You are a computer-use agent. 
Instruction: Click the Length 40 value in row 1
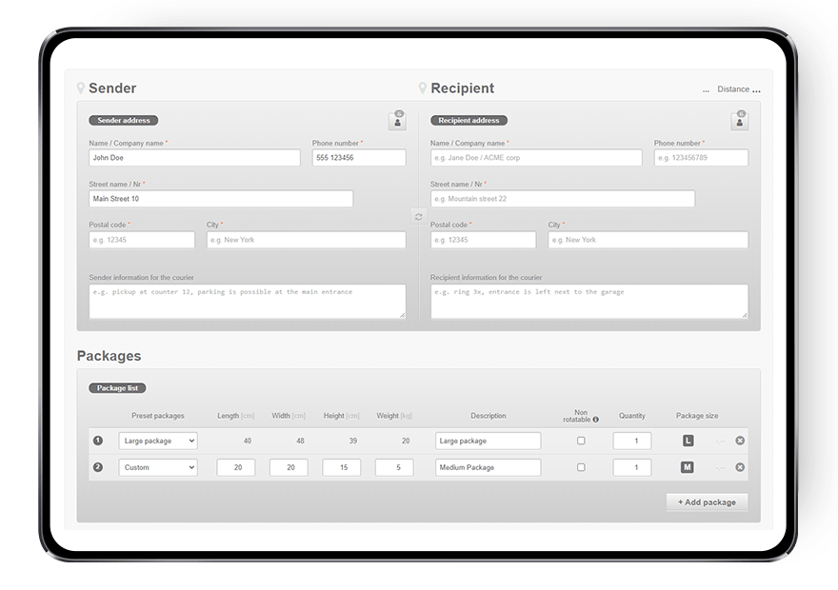[247, 441]
